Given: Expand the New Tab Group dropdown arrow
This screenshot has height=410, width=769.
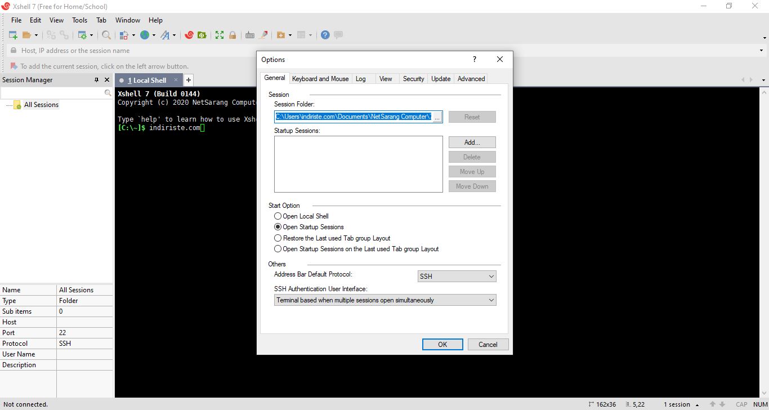Looking at the screenshot, I should pyautogui.click(x=290, y=35).
